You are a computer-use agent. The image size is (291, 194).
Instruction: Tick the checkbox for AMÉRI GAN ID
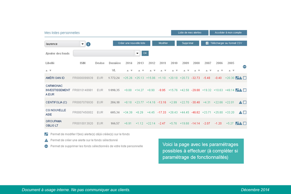click(245, 78)
